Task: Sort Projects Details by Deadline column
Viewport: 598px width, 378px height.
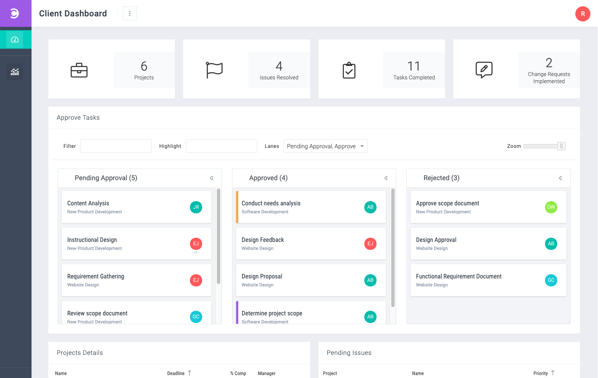Action: pyautogui.click(x=176, y=373)
